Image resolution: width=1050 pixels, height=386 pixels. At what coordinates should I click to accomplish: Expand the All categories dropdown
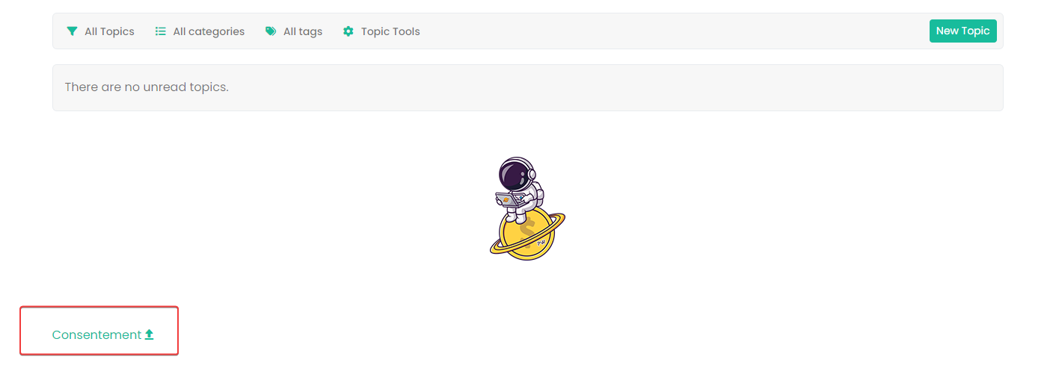pyautogui.click(x=200, y=31)
